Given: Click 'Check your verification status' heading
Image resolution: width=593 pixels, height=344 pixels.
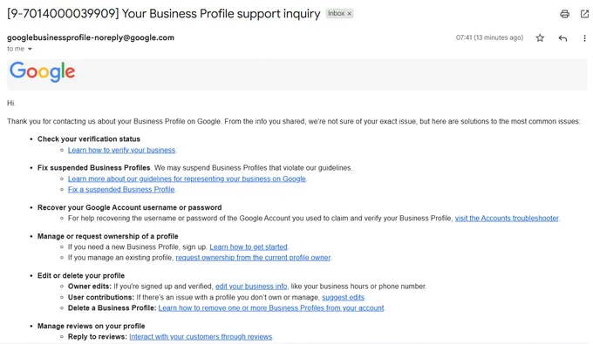Looking at the screenshot, I should coord(88,139).
